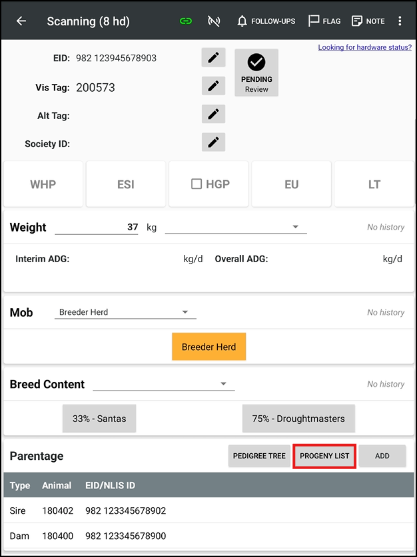Edit the Alt Tag pencil icon
This screenshot has height=557, width=417.
point(213,114)
